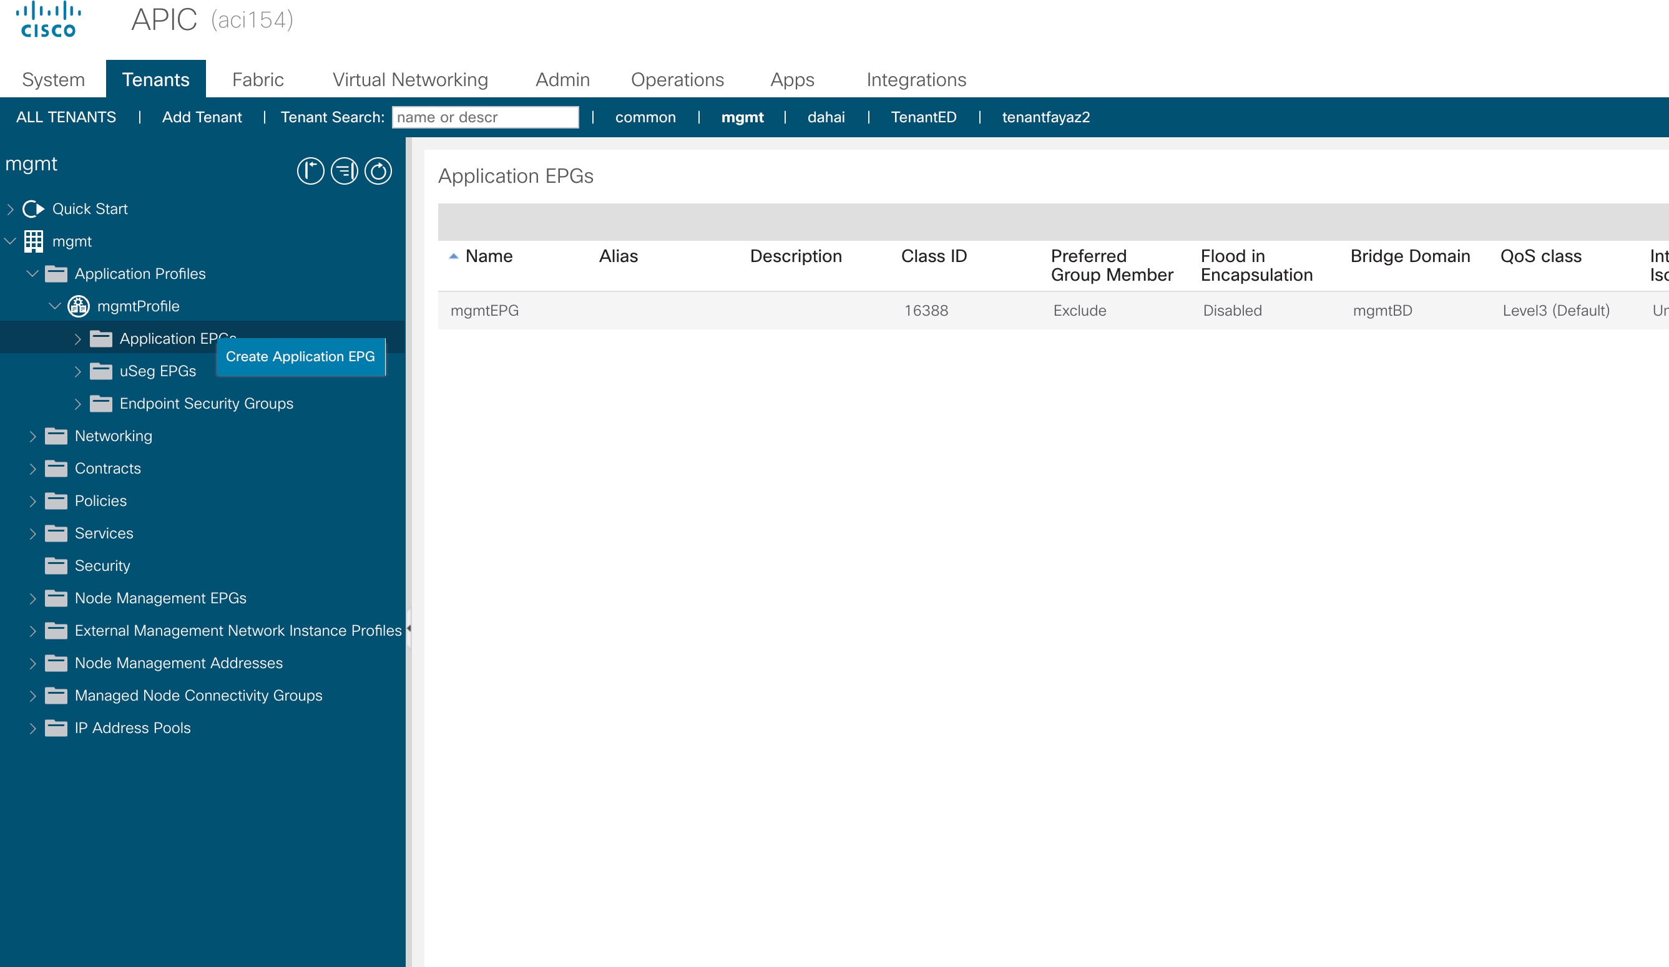This screenshot has width=1669, height=967.
Task: Click the Add Tenant link
Action: pyautogui.click(x=202, y=117)
